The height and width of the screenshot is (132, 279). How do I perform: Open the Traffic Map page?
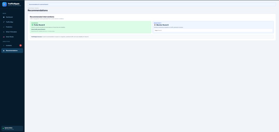12,22
